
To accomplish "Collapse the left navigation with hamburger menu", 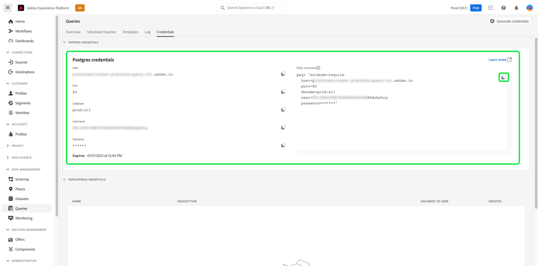I will (x=7, y=8).
